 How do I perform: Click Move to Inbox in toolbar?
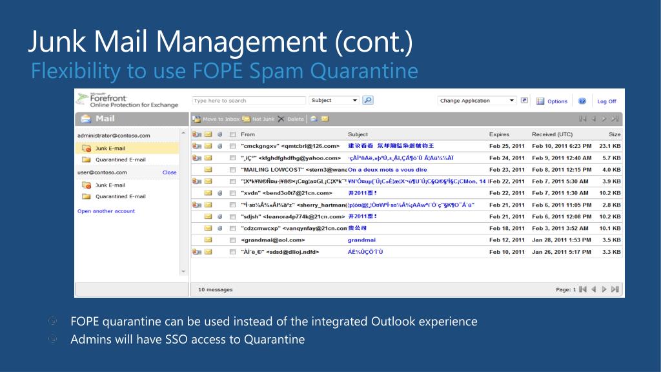click(216, 119)
